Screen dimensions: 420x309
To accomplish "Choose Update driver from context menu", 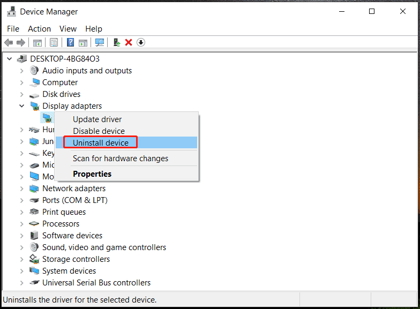I will point(126,119).
